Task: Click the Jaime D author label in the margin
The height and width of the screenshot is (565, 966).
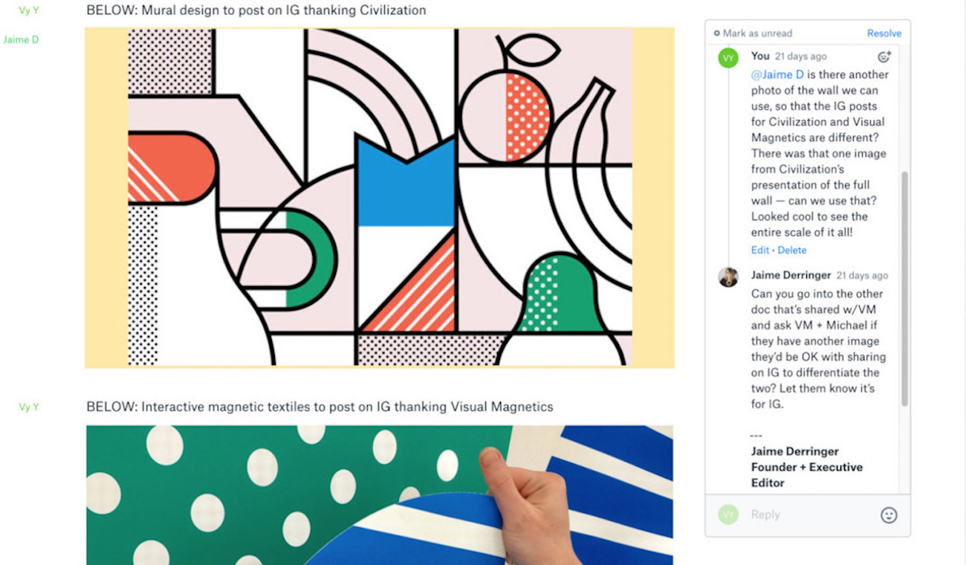Action: coord(21,39)
